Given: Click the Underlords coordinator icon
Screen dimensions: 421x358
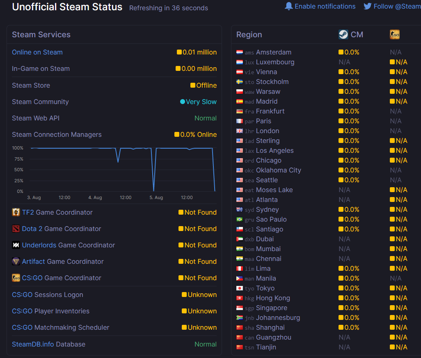Looking at the screenshot, I should click(x=16, y=245).
